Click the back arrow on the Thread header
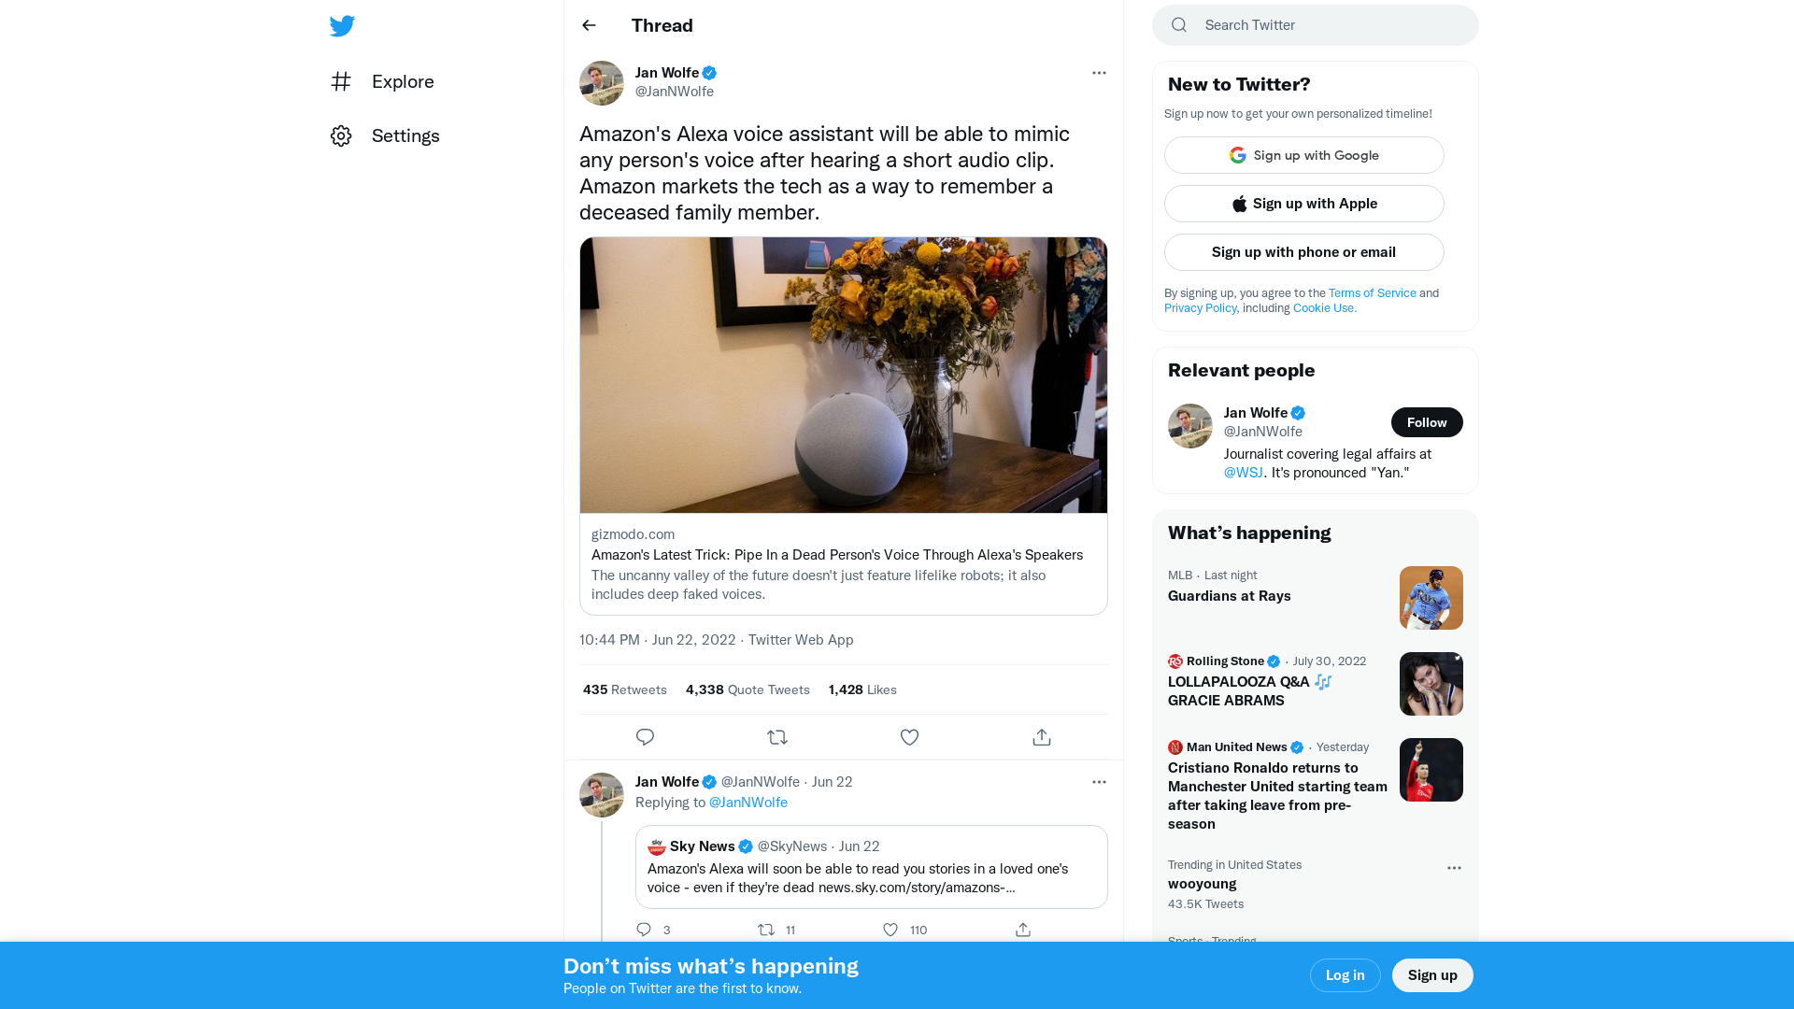 click(x=588, y=25)
